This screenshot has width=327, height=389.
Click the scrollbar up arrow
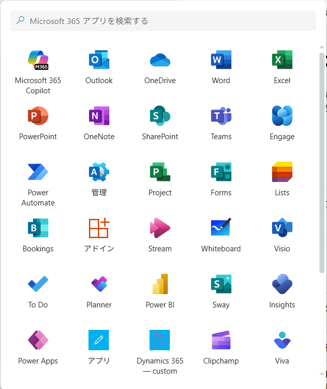click(x=322, y=47)
